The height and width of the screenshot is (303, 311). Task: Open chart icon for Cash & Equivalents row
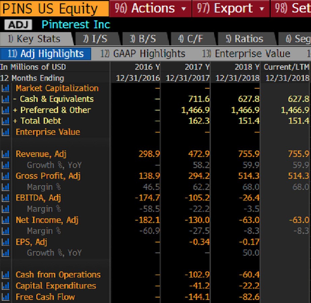pos(5,99)
